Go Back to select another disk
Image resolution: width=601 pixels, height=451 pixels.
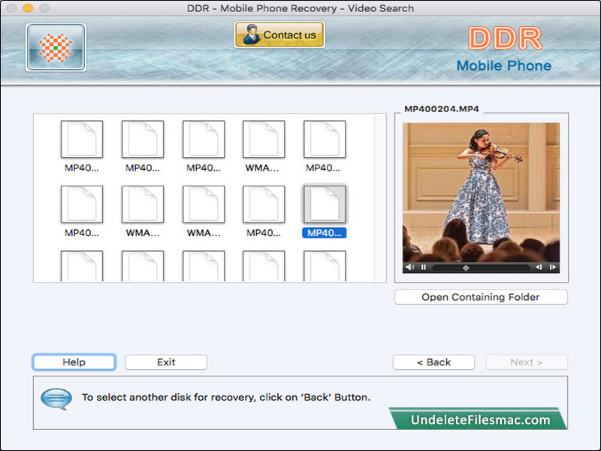coord(433,362)
